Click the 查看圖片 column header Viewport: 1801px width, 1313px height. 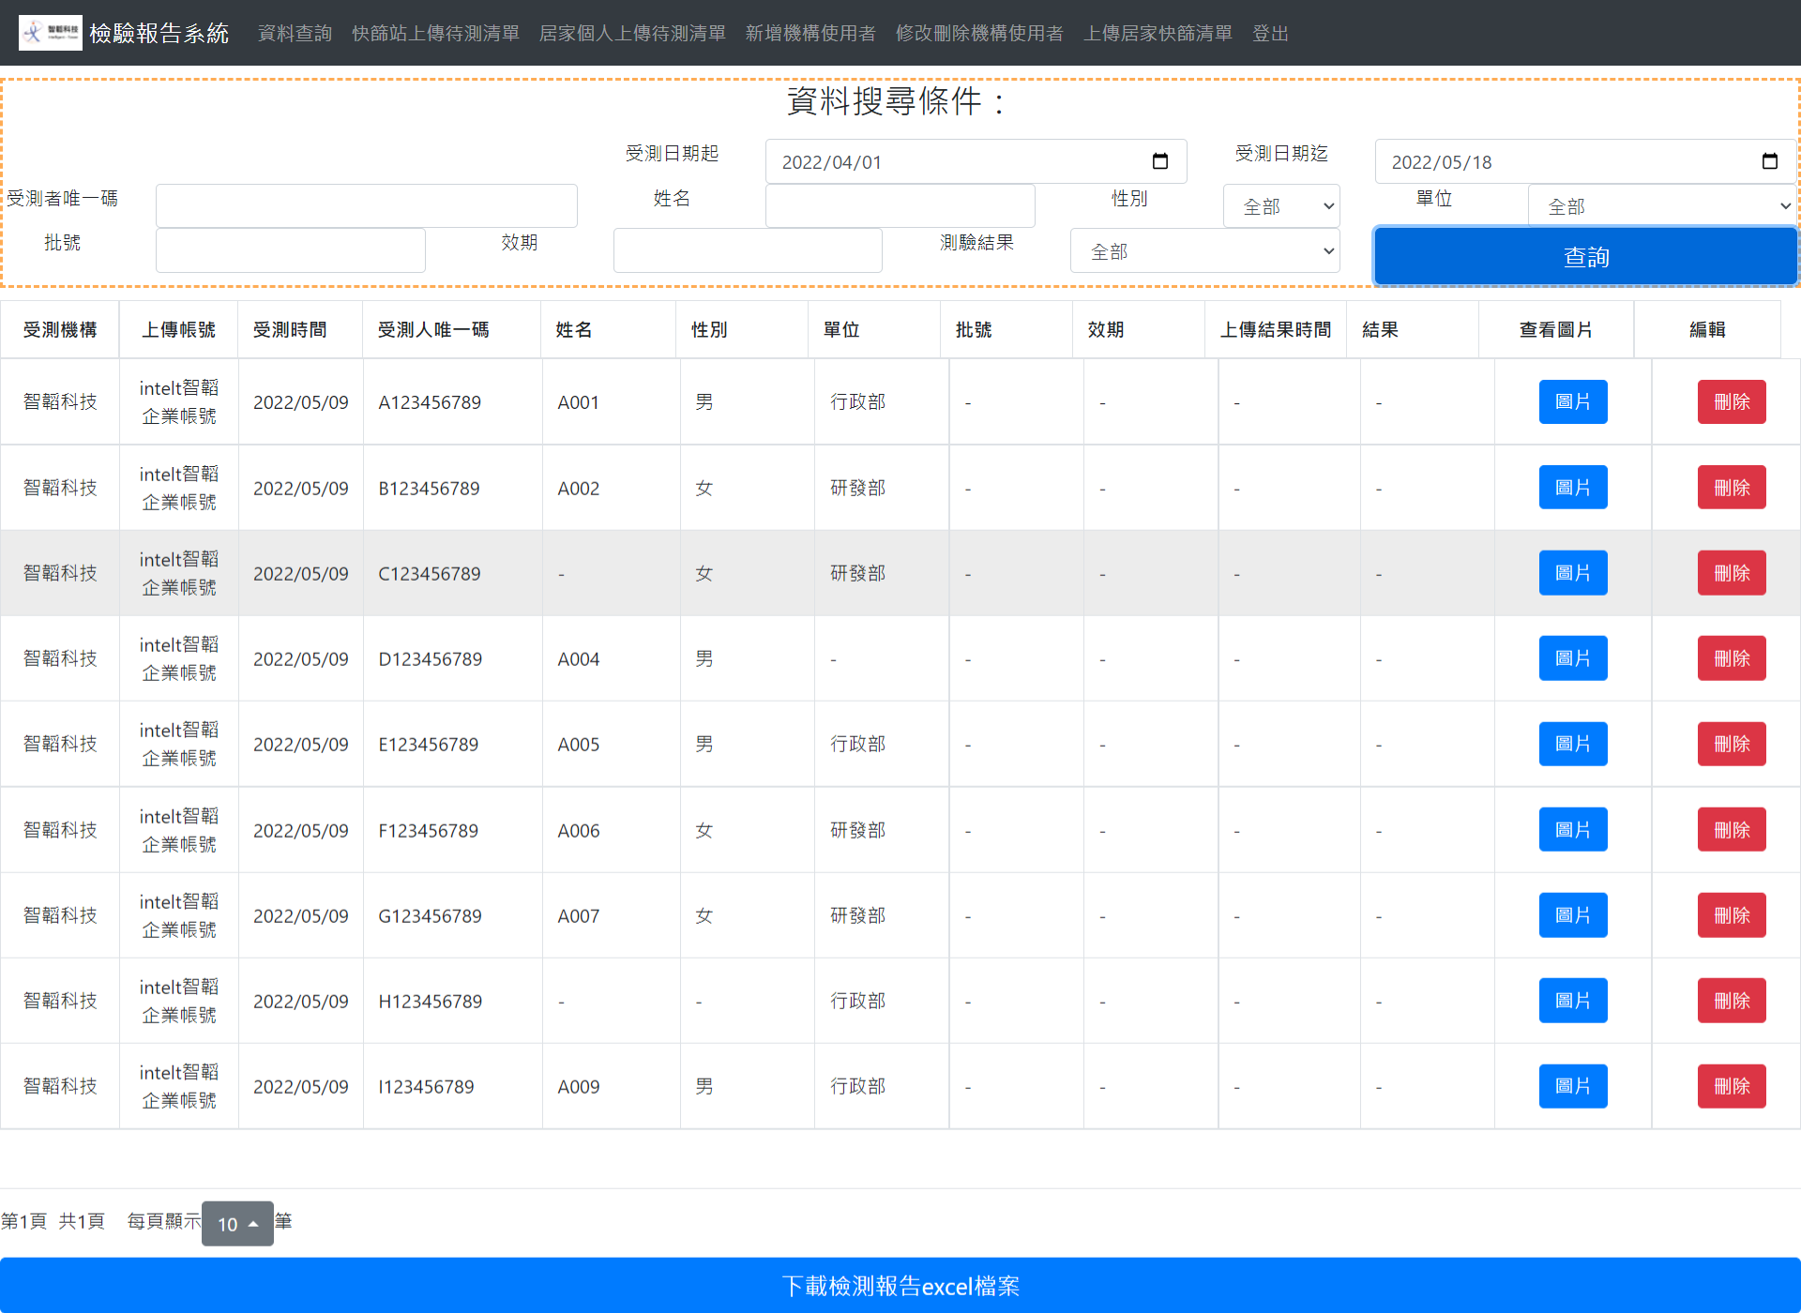[1556, 329]
